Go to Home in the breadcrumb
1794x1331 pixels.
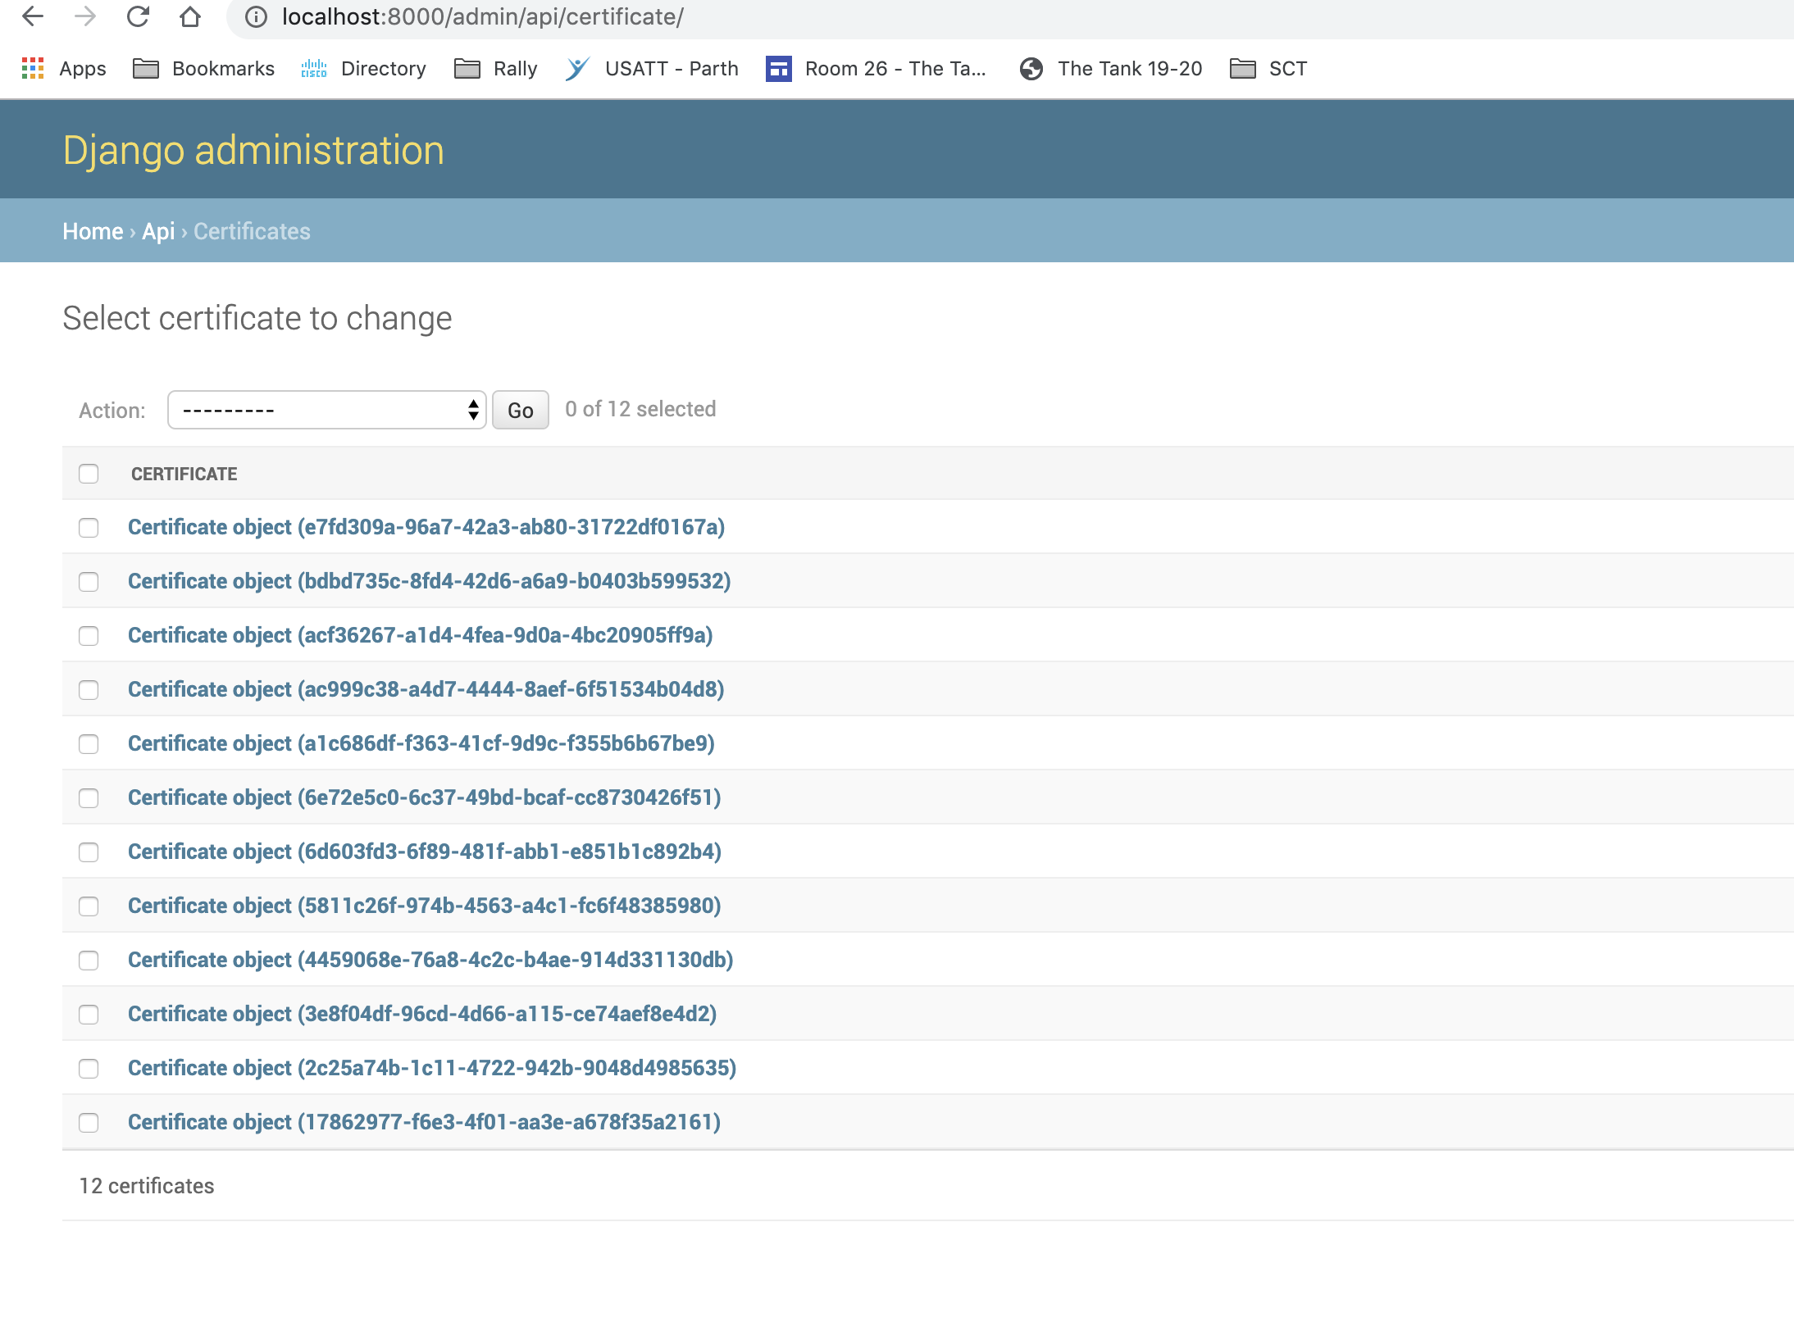click(93, 231)
